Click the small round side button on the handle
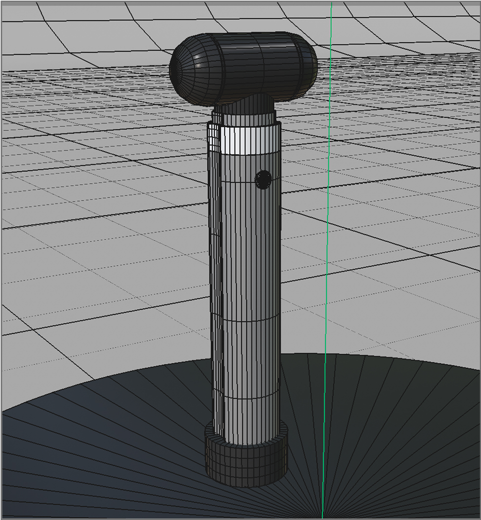The height and width of the screenshot is (520, 481). click(263, 179)
